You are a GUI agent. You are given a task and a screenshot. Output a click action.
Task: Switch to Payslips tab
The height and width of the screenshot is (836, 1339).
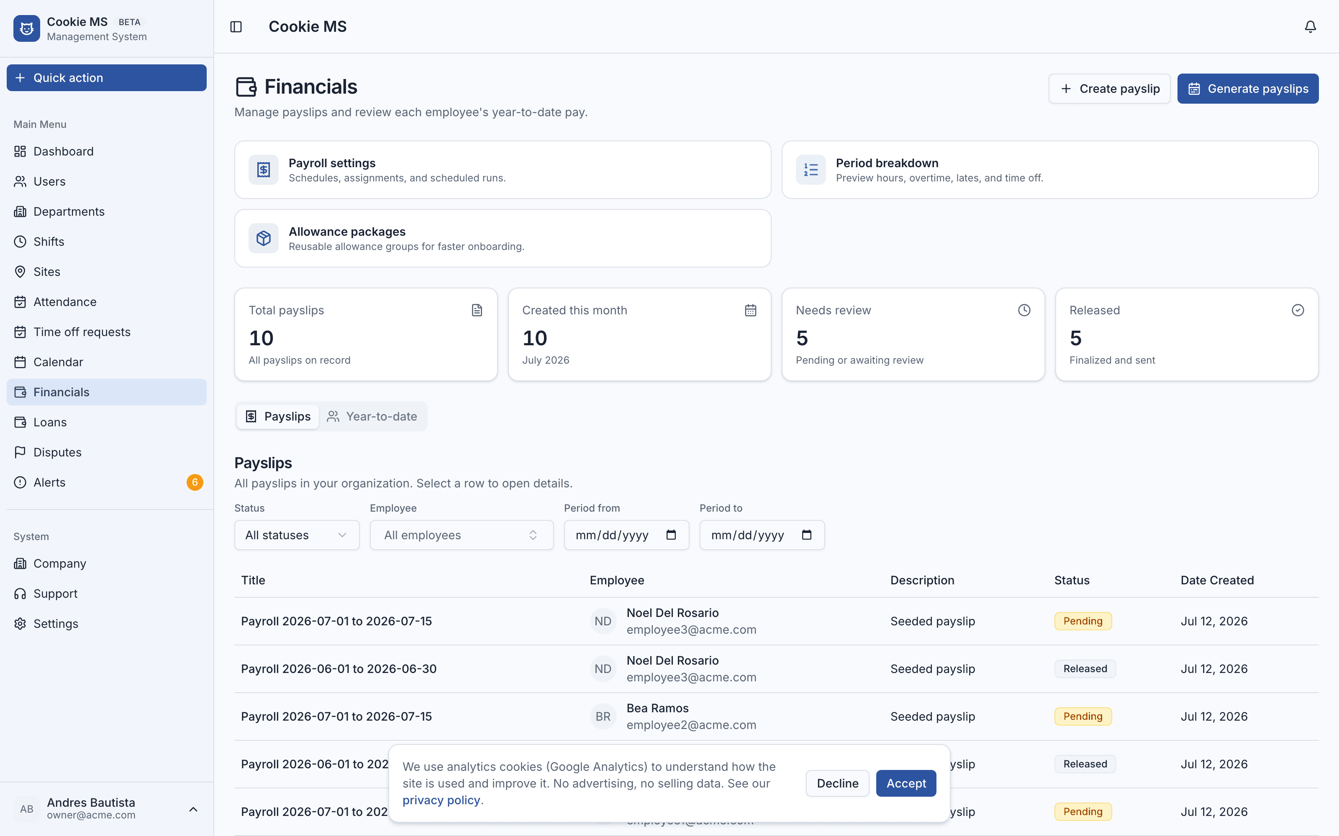pos(278,416)
